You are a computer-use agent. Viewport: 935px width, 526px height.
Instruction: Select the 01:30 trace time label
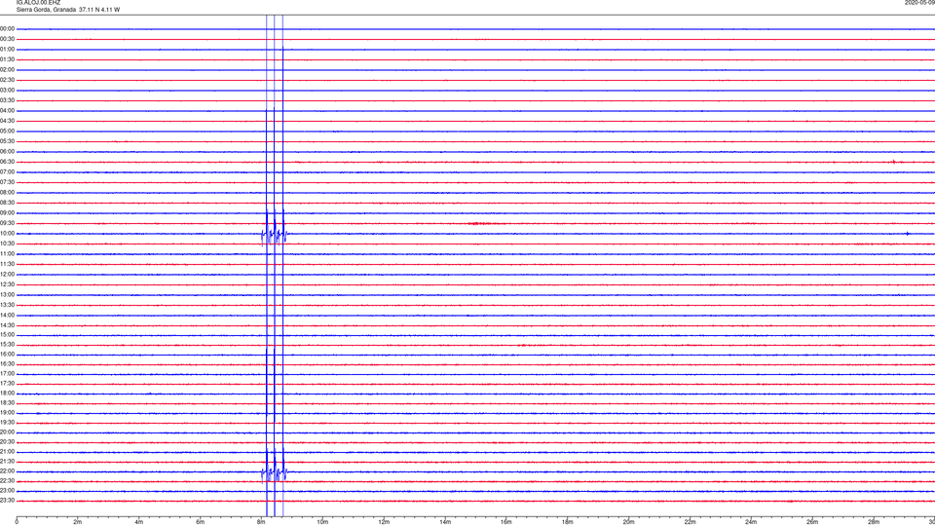(x=7, y=59)
